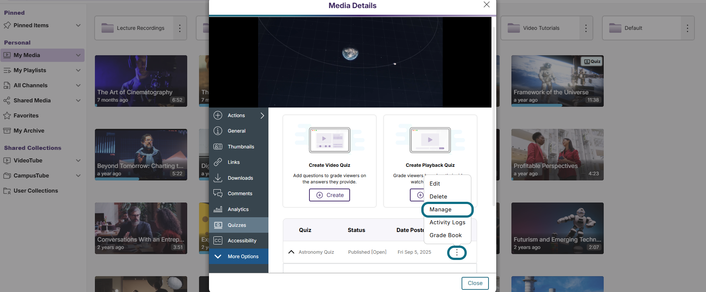Open the Astronomy Quiz three-dot menu
This screenshot has height=292, width=706.
pyautogui.click(x=457, y=252)
